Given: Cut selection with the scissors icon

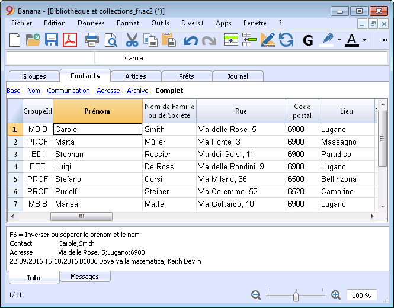Looking at the screenshot, I should [132, 40].
